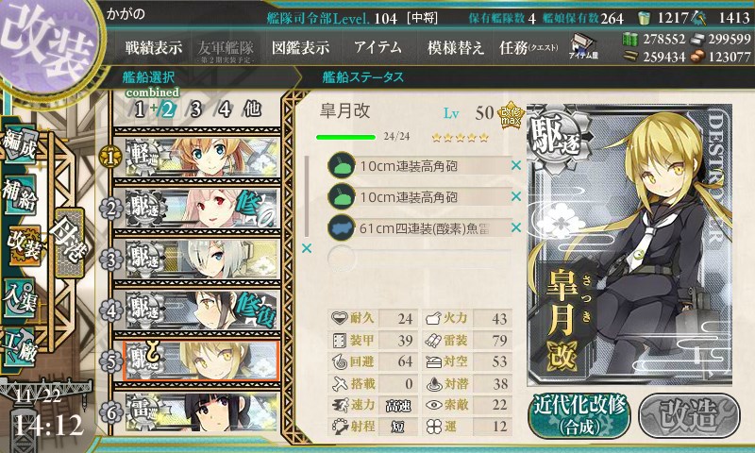The width and height of the screenshot is (755, 453).
Task: Remove the 61cm四連装(酸素)魚雷 equipment
Action: 516,227
